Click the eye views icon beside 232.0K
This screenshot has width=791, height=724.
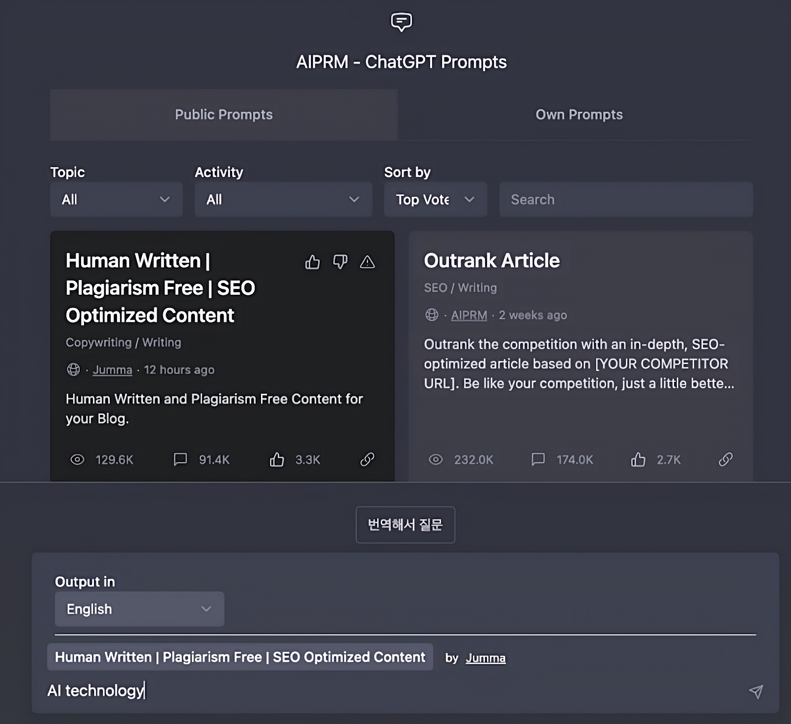click(x=436, y=459)
